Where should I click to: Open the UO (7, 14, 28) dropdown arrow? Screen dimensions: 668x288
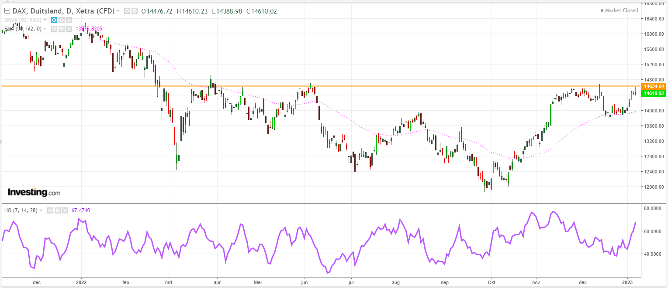pos(41,210)
